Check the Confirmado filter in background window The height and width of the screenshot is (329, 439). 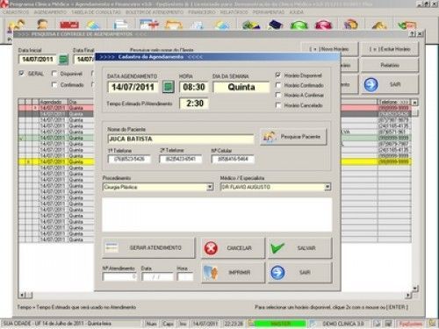click(54, 84)
